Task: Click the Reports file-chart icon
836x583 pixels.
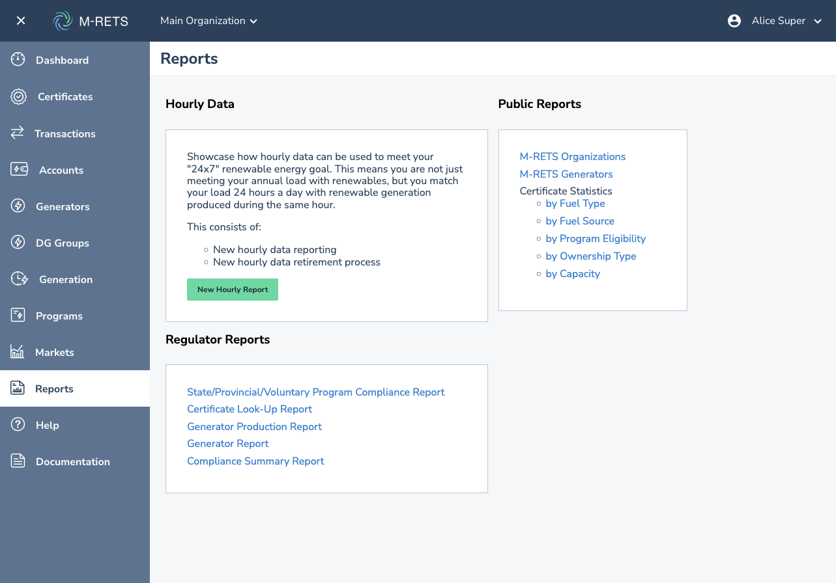Action: [x=18, y=388]
